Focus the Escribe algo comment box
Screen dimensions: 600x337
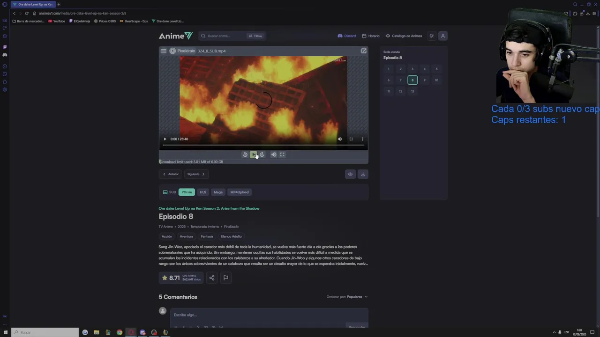click(x=269, y=315)
